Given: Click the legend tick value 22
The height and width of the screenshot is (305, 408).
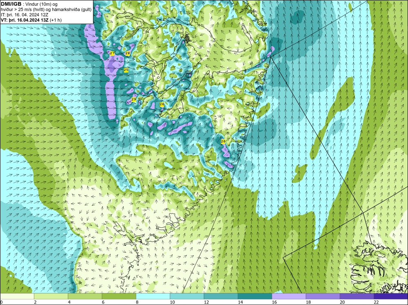Looking at the screenshot, I should [376, 302].
